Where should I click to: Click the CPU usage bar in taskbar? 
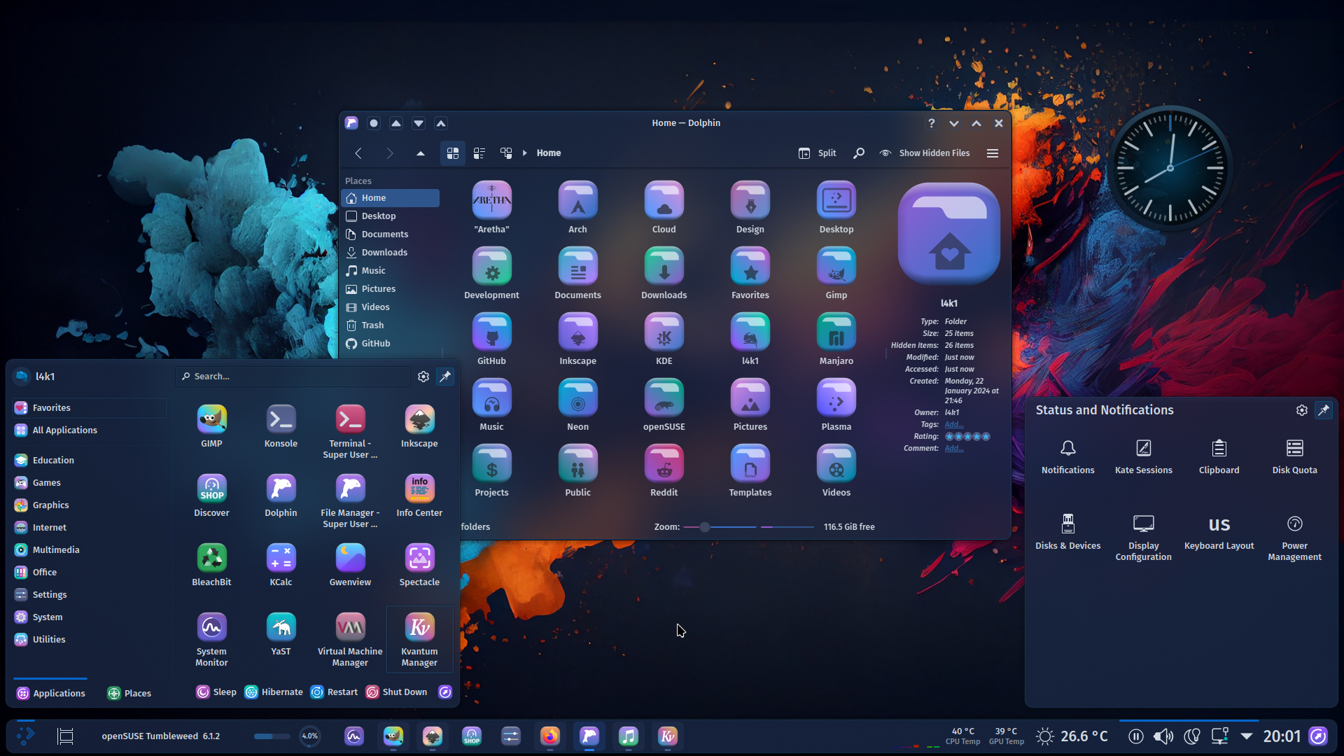272,736
